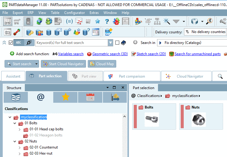Expand the 01-01 Head cap bolts node
This screenshot has height=157, width=227.
pyautogui.click(x=20, y=129)
